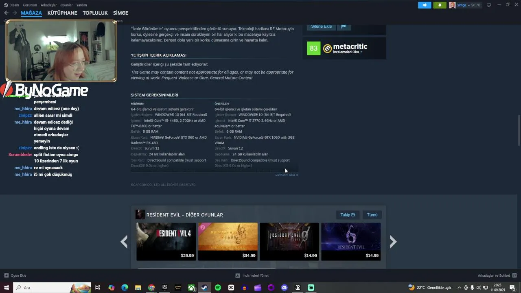Open Steam in the Windows taskbar
521x293 pixels.
(x=204, y=288)
